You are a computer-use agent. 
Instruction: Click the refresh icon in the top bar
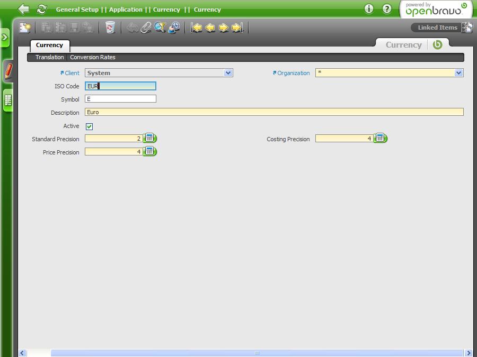(41, 9)
